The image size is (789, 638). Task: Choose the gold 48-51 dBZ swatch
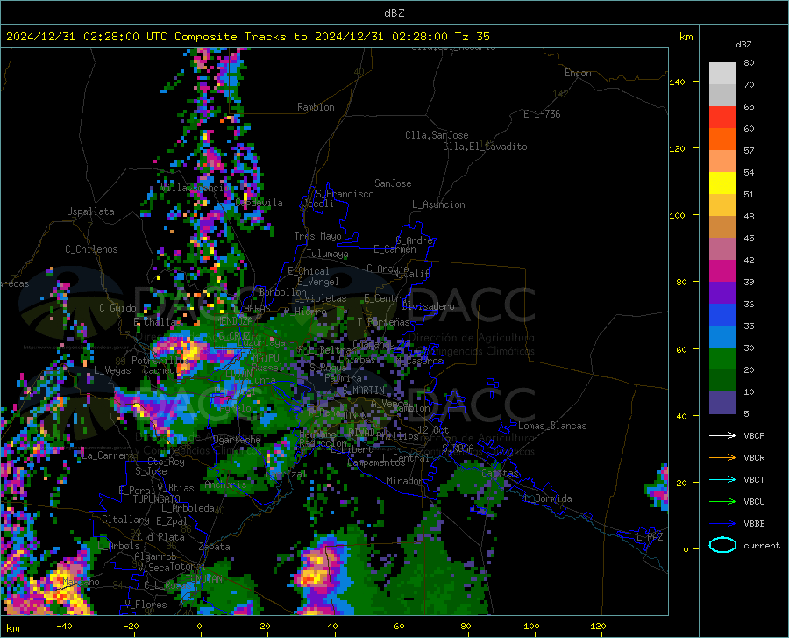point(722,205)
